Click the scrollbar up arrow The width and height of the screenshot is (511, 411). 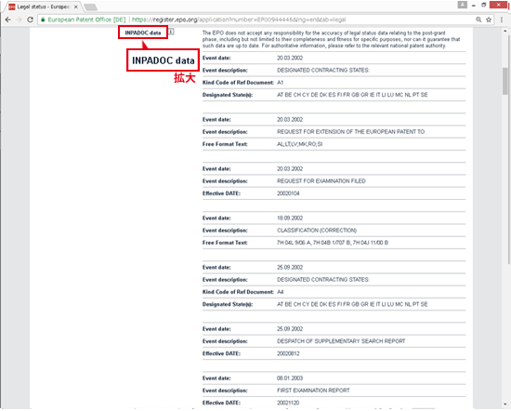click(x=505, y=31)
